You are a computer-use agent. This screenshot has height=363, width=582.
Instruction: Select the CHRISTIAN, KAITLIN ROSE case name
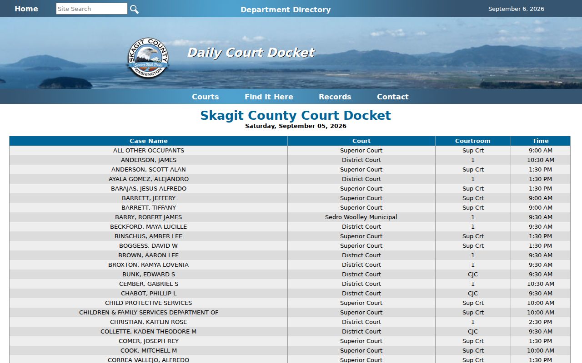[x=149, y=322]
